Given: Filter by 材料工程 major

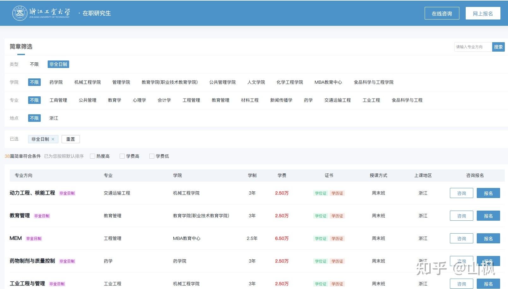Looking at the screenshot, I should coord(250,100).
